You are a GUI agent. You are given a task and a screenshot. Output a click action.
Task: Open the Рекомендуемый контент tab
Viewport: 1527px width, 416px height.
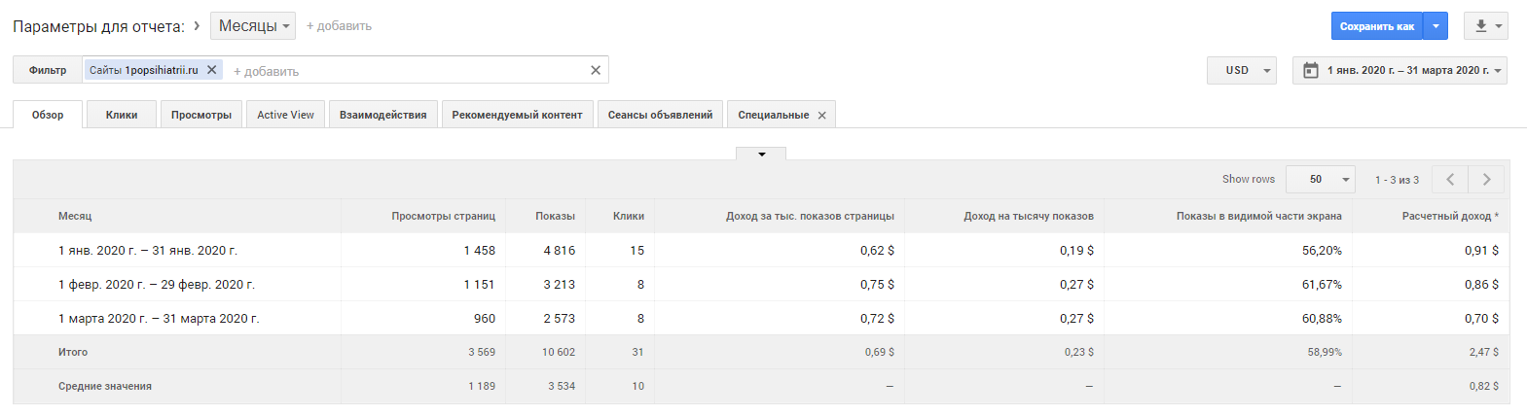tap(517, 115)
